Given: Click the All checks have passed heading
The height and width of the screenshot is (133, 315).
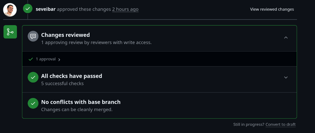Looking at the screenshot, I should pyautogui.click(x=71, y=76).
